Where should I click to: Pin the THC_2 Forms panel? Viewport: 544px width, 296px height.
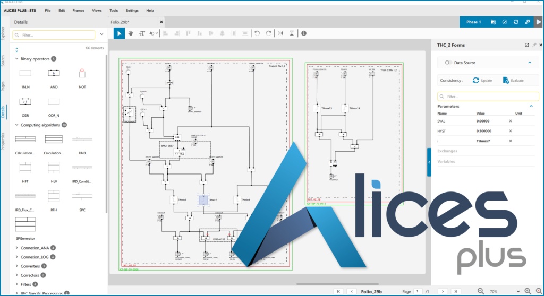click(x=534, y=45)
